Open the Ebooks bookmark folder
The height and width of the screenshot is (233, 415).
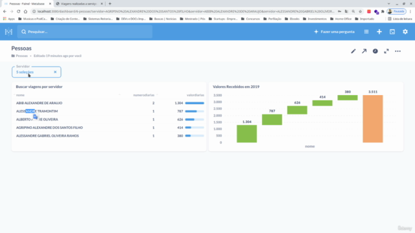(292, 19)
